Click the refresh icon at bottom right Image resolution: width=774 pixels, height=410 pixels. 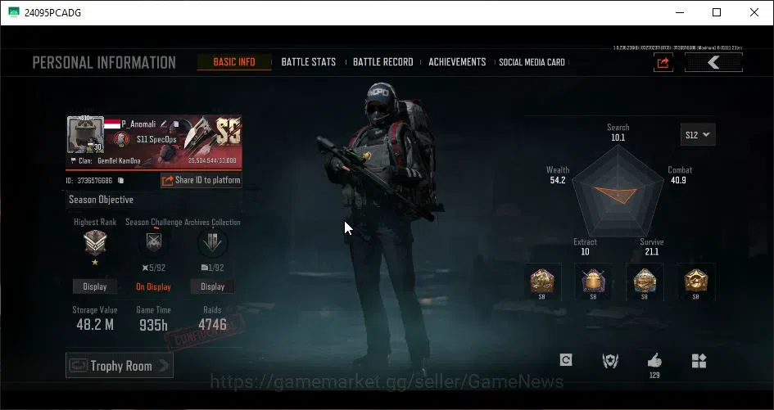[x=566, y=360]
